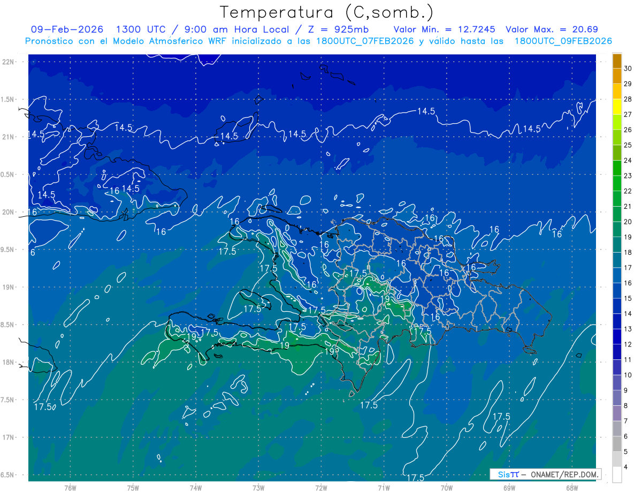Click the 20N latitude axis label
Viewport: 642px width, 495px height.
(9, 212)
